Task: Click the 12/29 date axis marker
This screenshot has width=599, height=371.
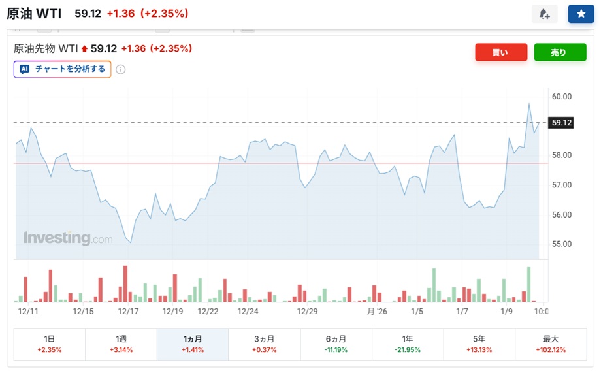Action: pos(307,312)
